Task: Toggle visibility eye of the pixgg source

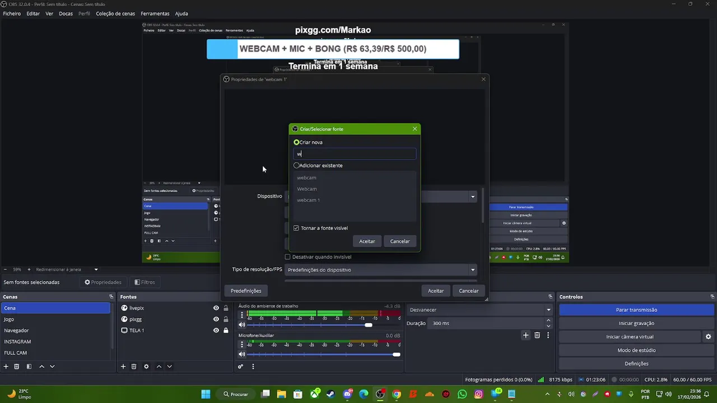Action: tap(216, 319)
